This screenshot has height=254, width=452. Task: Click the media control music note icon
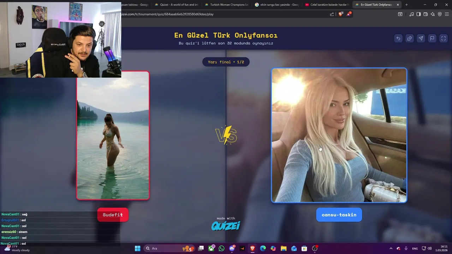[411, 14]
